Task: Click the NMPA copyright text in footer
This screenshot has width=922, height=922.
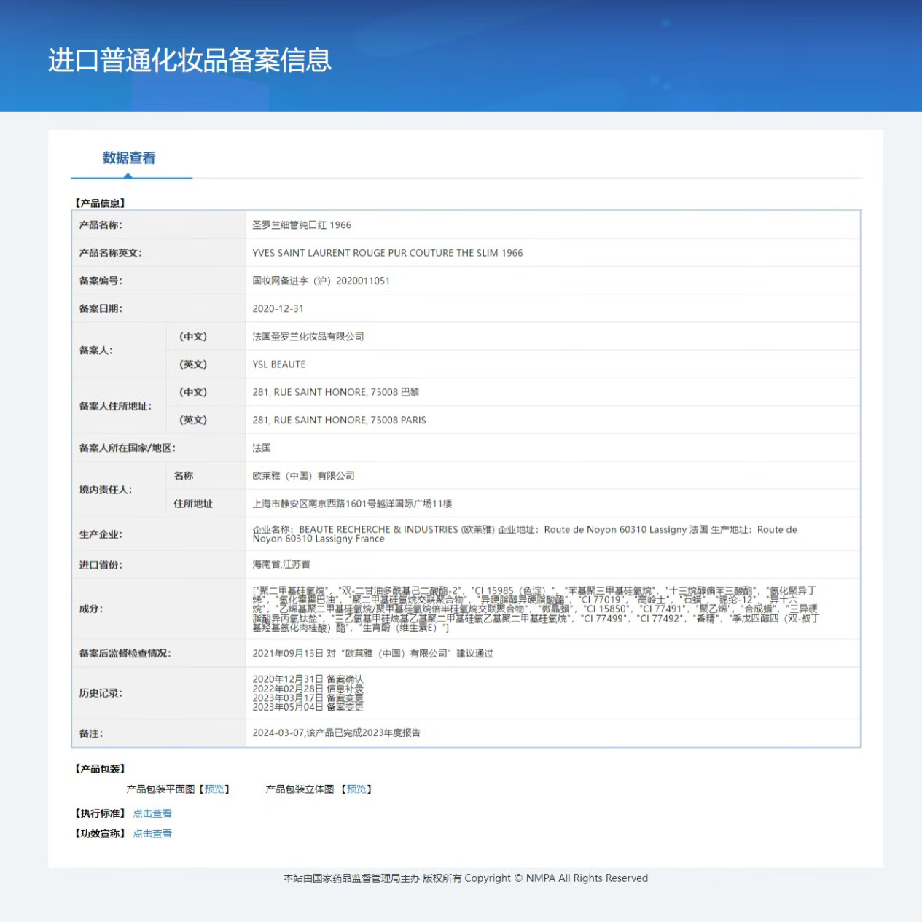Action: (x=465, y=878)
